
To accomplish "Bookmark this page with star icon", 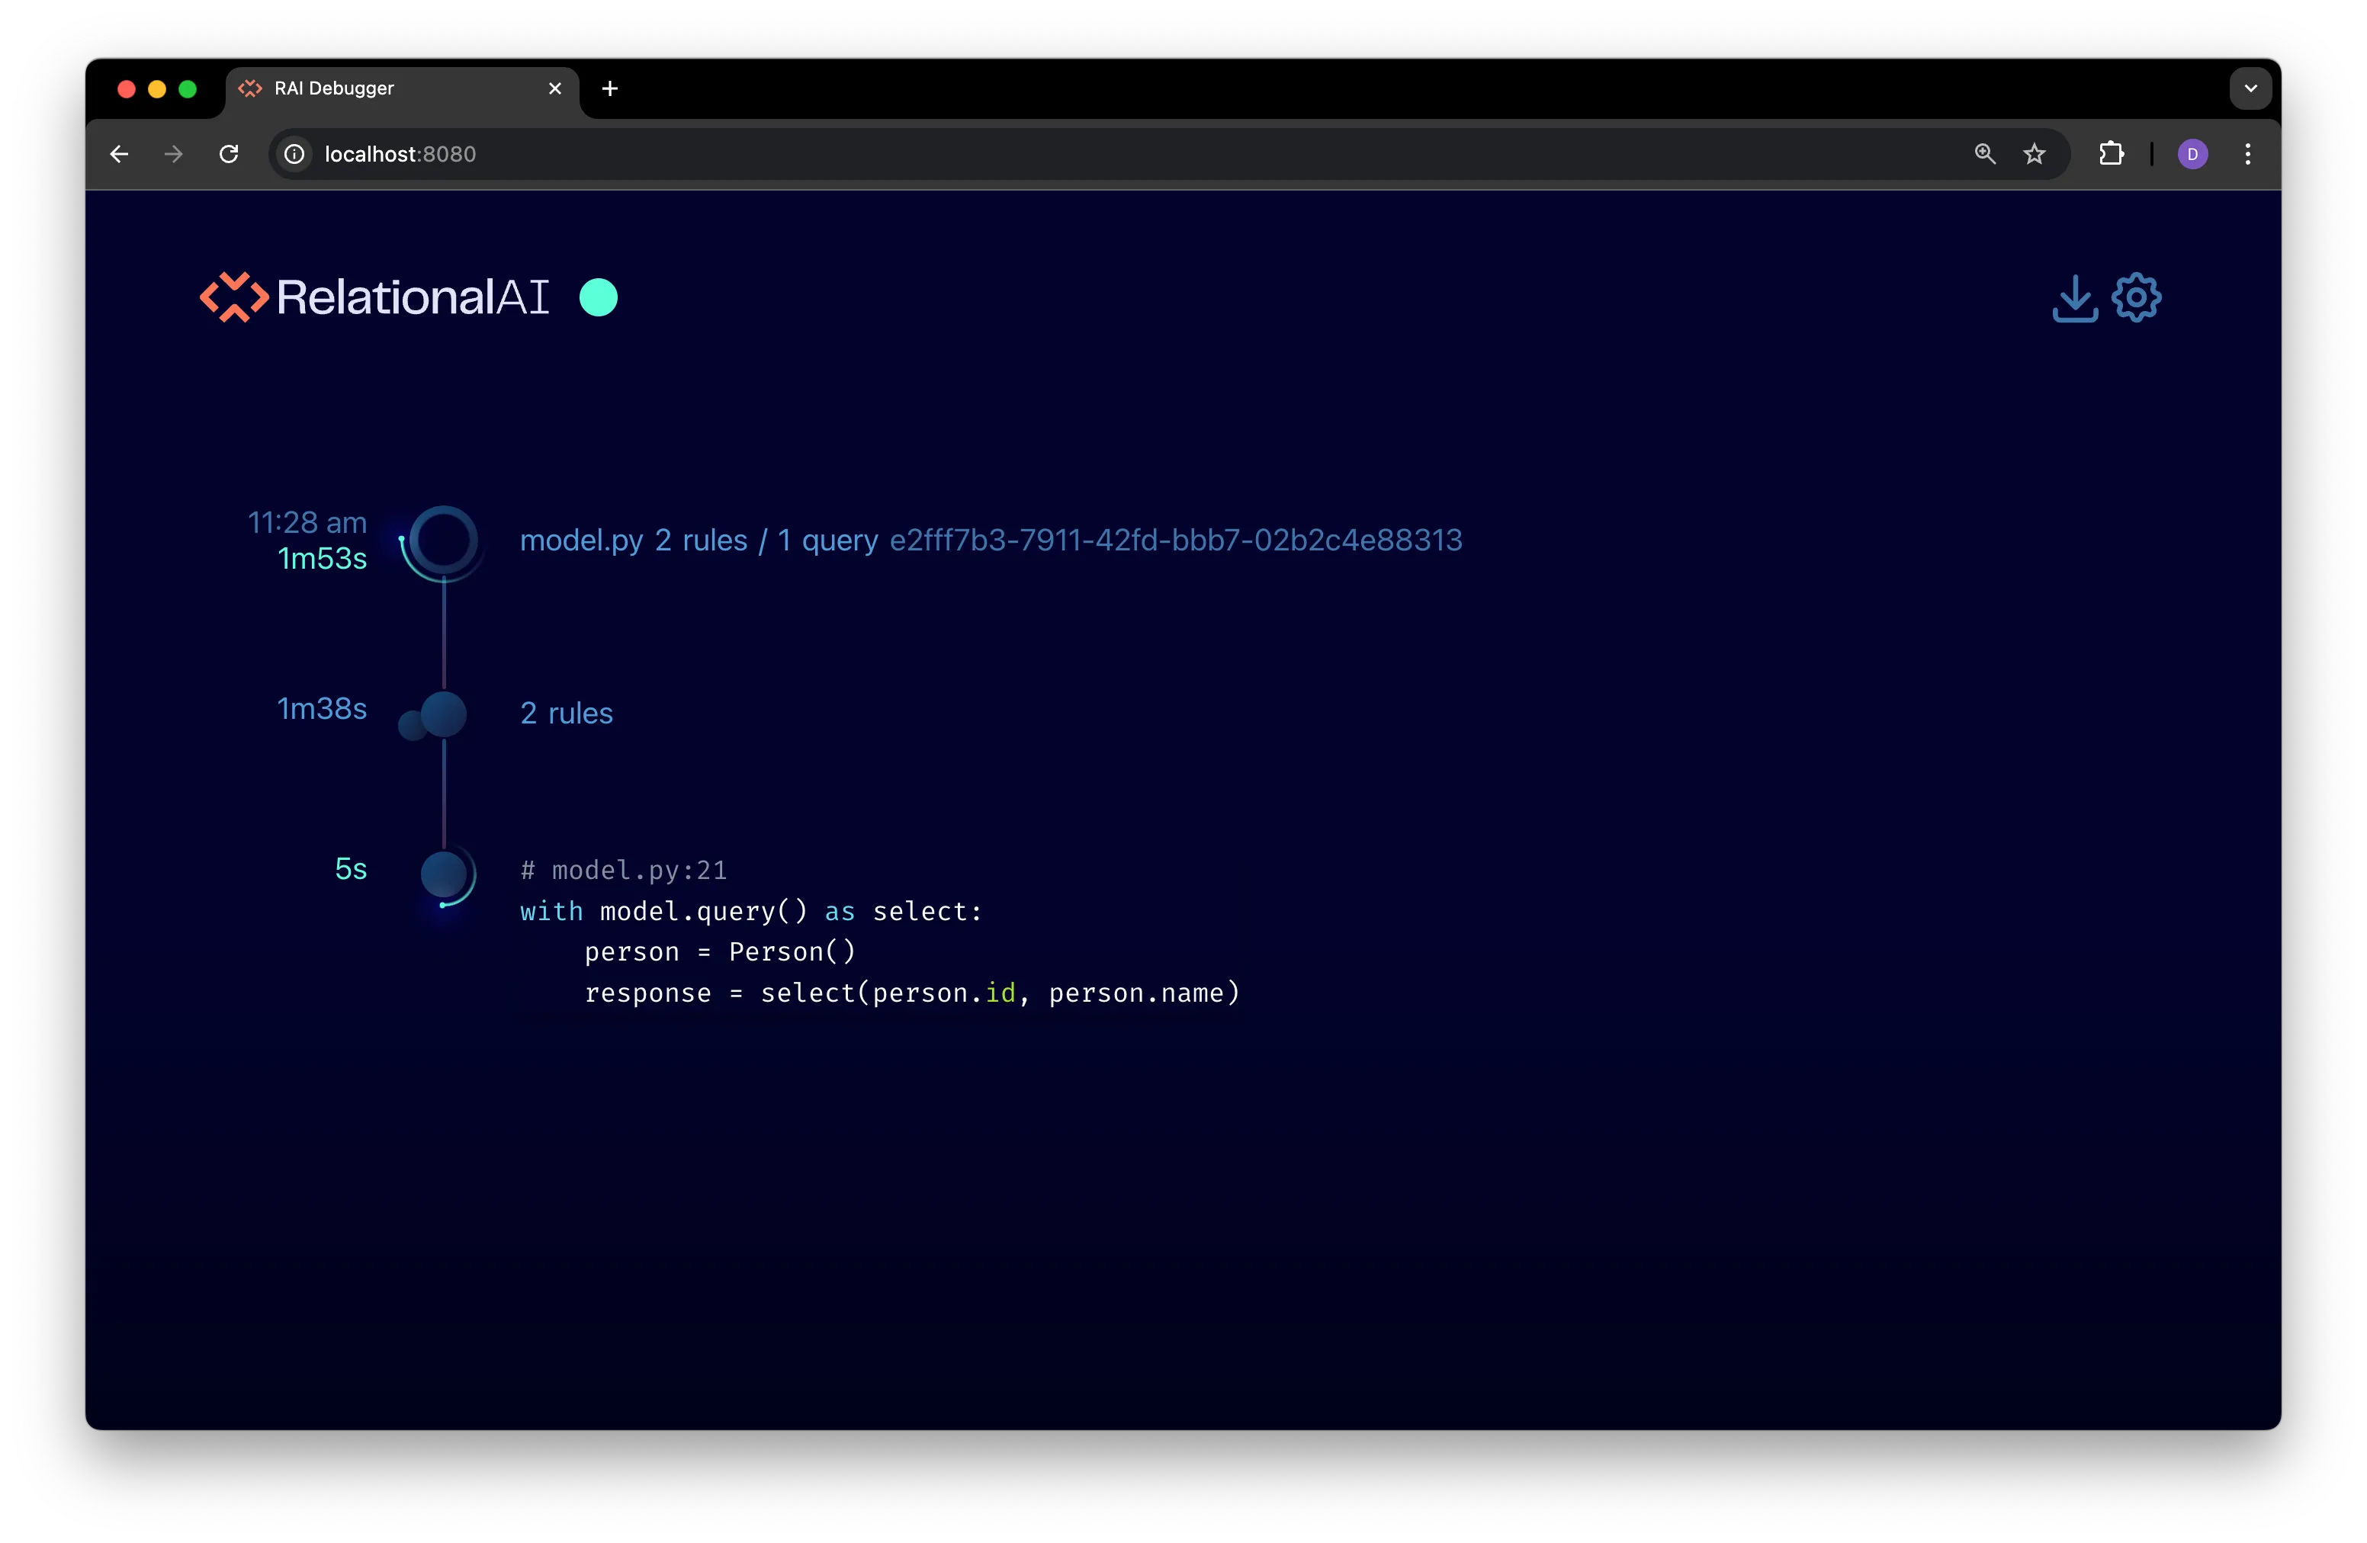I will tap(2034, 154).
